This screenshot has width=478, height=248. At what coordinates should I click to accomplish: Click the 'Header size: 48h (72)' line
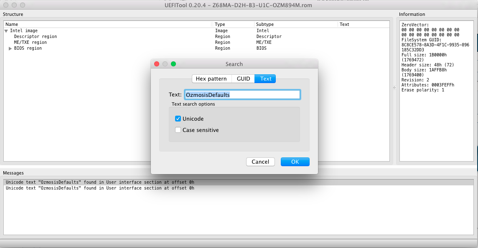[x=428, y=65]
